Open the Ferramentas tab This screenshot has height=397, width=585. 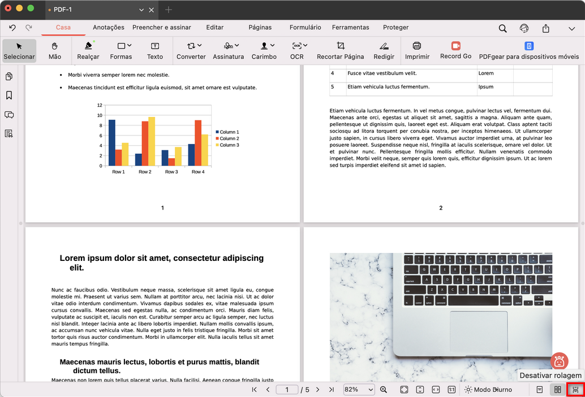351,28
